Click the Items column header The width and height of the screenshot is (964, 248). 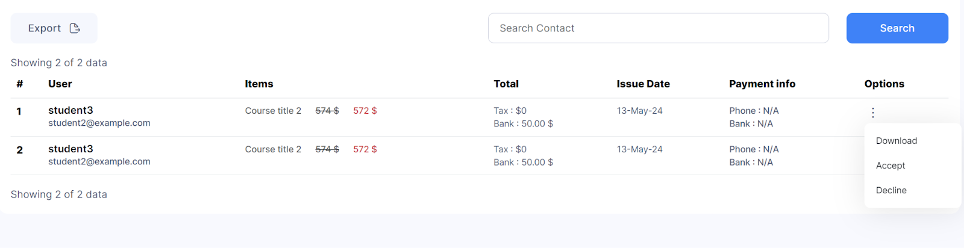pos(259,84)
